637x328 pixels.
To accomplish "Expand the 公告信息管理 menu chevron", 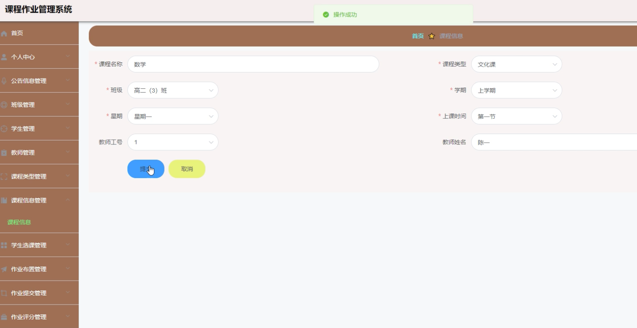I will point(68,81).
